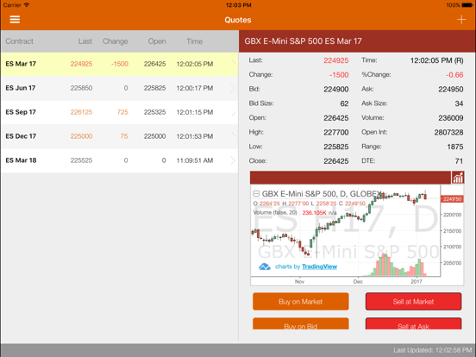Click chart price label 2249'50
This screenshot has width=476, height=357.
pyautogui.click(x=452, y=199)
